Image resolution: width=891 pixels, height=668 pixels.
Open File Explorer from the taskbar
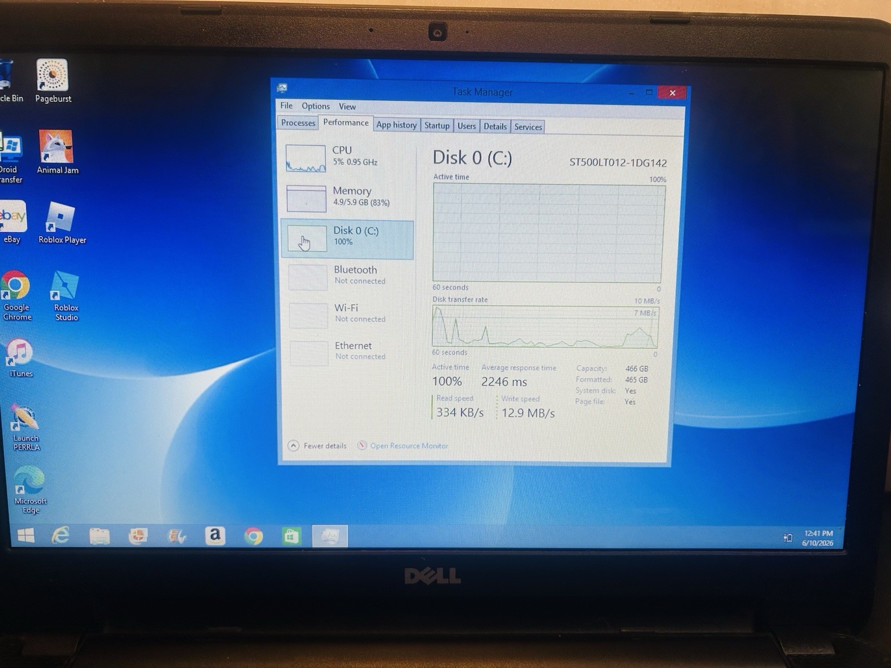[x=99, y=536]
